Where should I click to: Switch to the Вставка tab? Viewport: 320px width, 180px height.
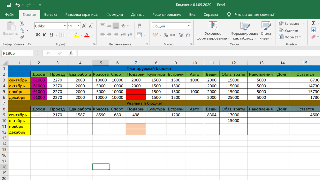tap(51, 14)
